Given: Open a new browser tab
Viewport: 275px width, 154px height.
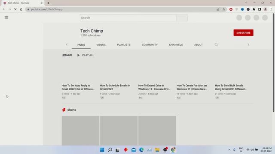Looking at the screenshot, I should [48, 3].
